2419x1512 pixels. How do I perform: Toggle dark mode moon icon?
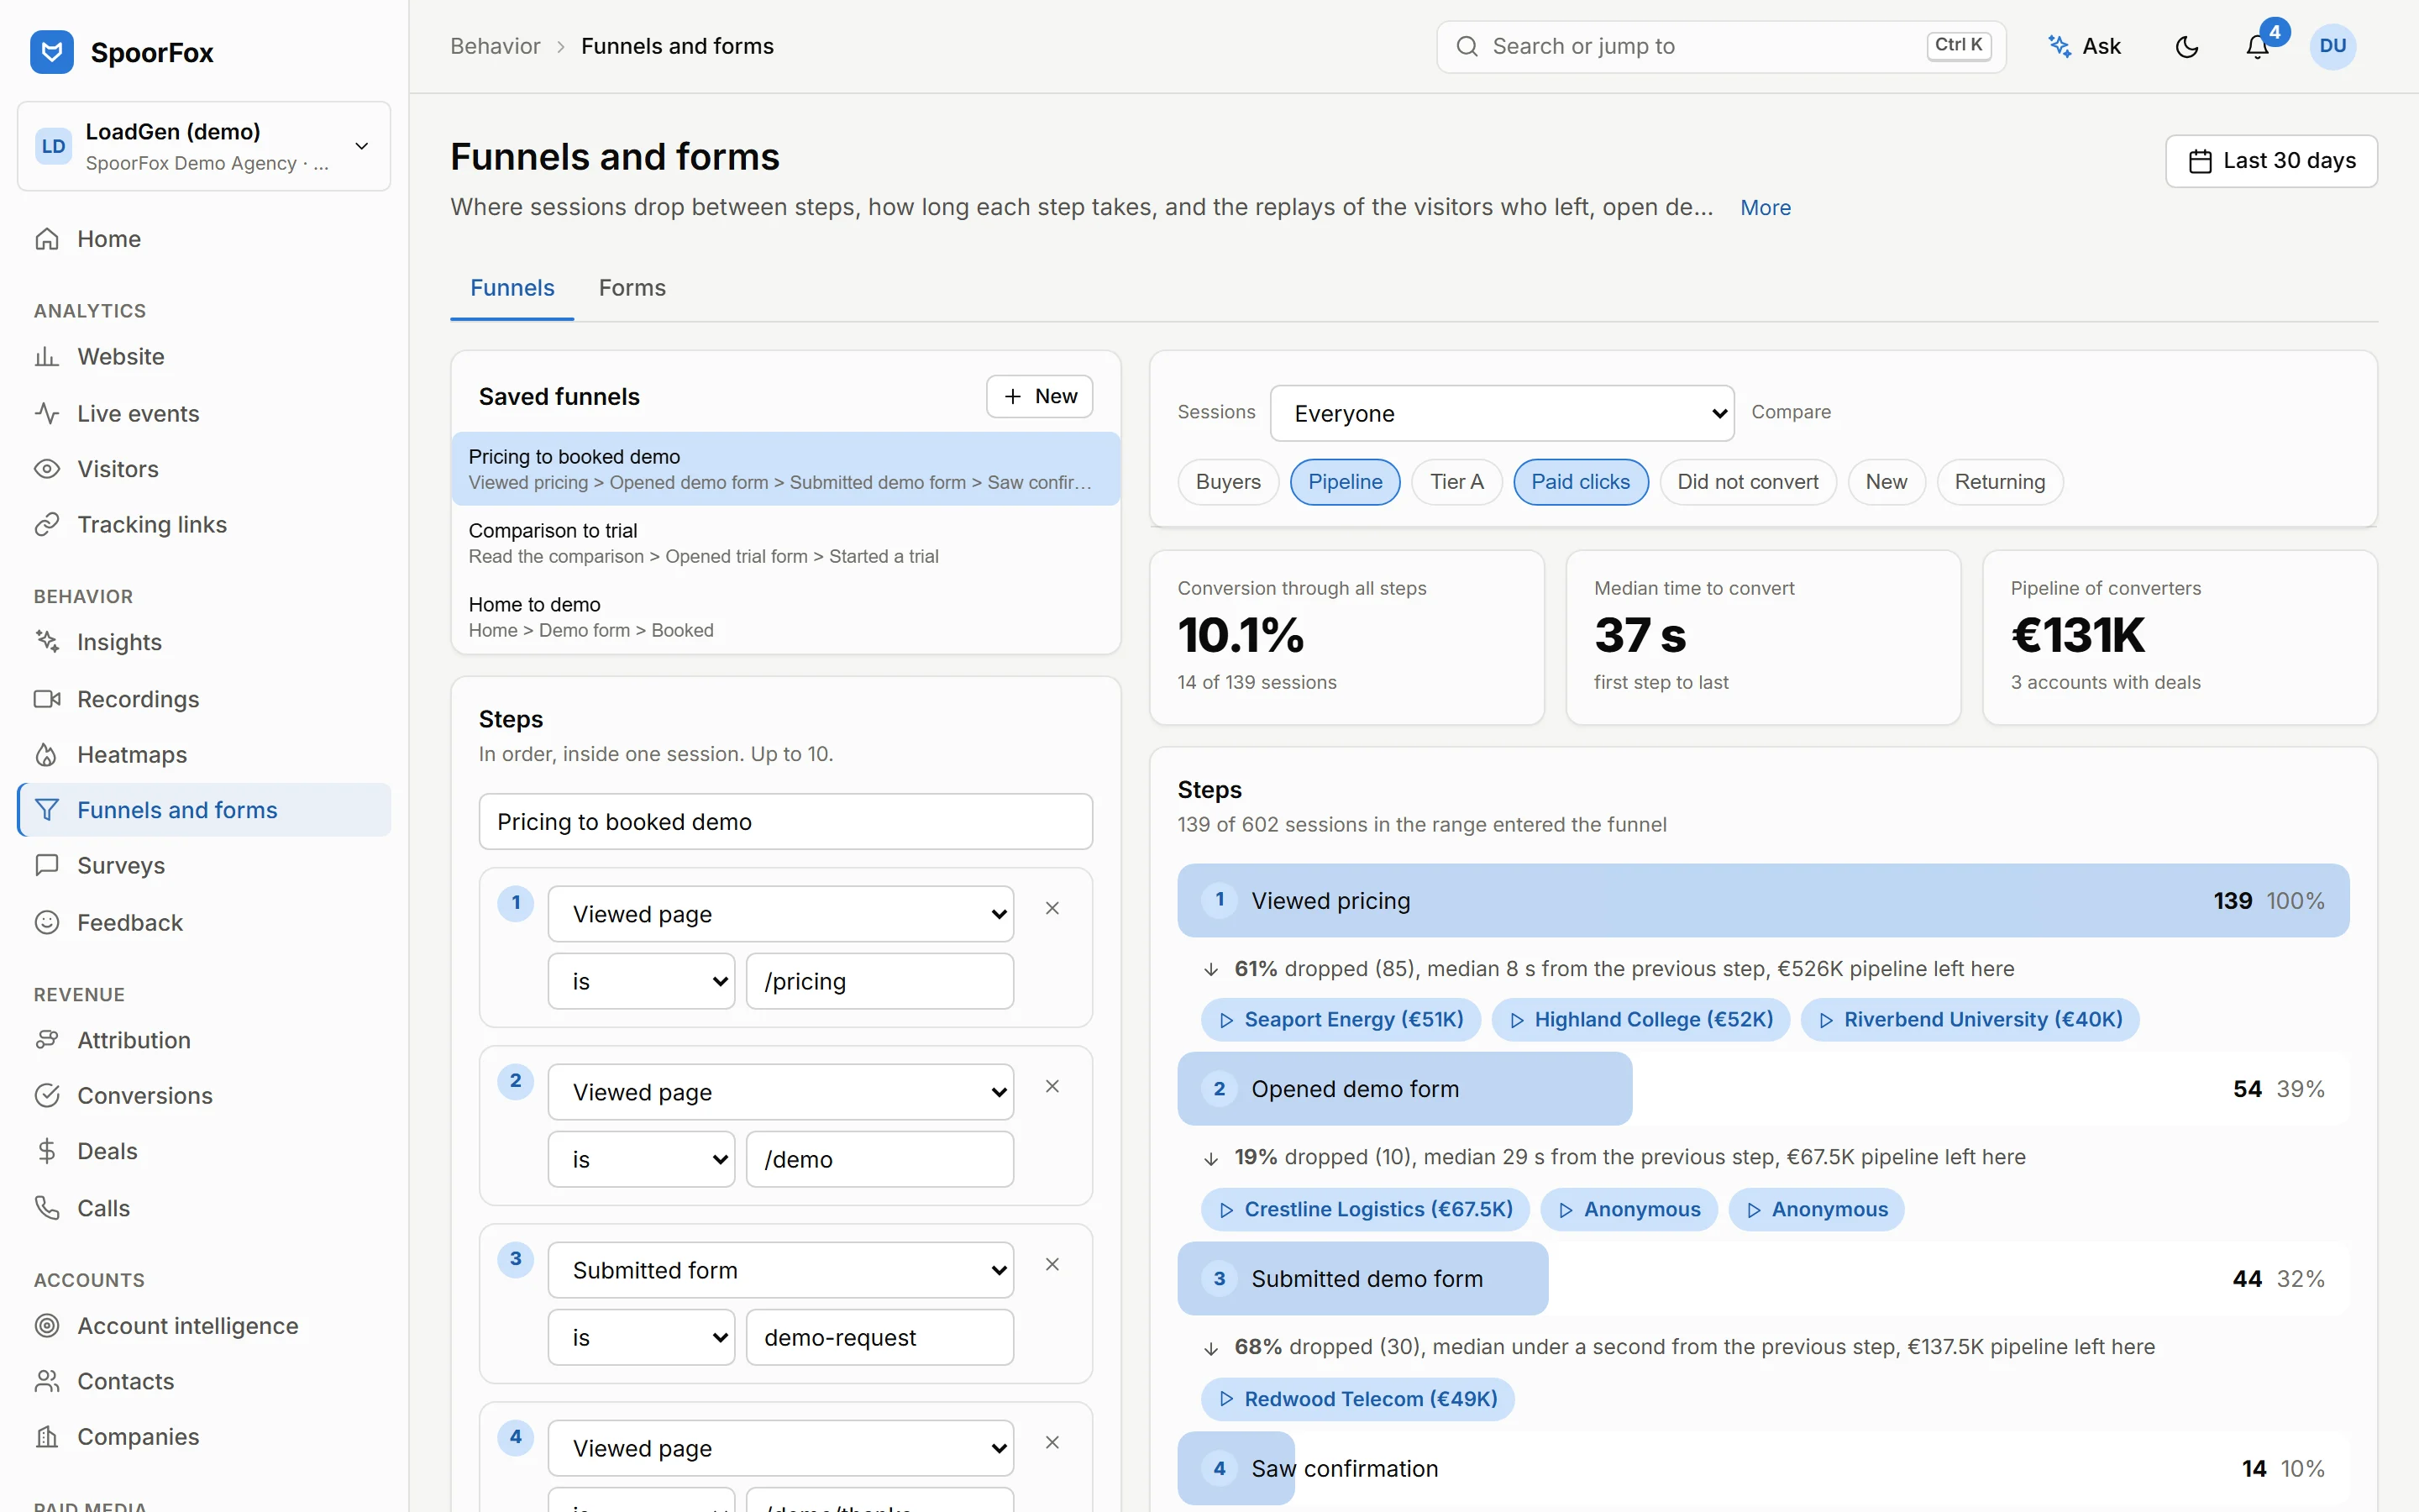2187,46
